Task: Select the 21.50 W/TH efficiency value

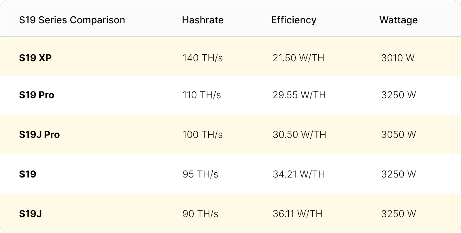Action: [298, 58]
